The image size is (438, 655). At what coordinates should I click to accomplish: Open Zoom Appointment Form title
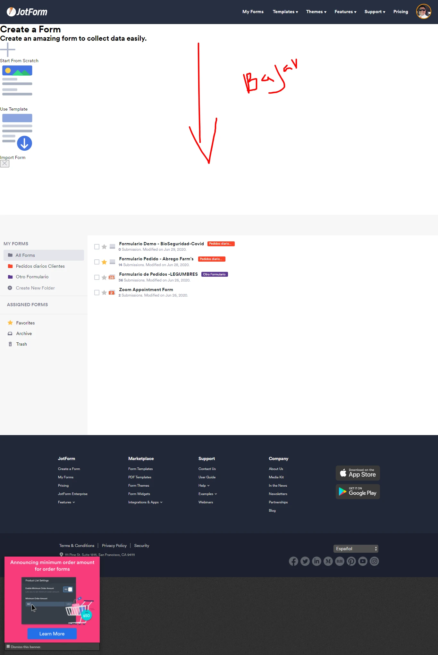[x=146, y=290]
